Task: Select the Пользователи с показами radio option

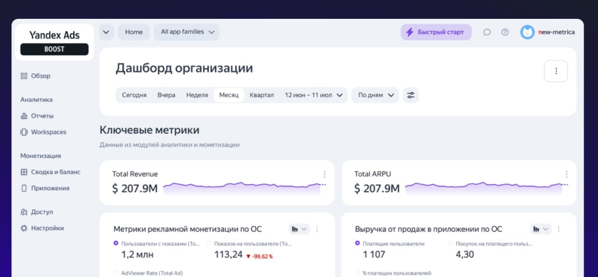Action: tap(116, 244)
